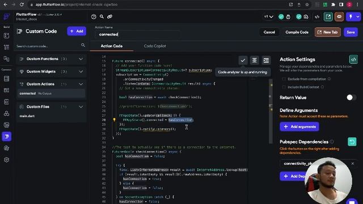Click the developer code view icon
The width and height of the screenshot is (363, 204).
click(317, 16)
